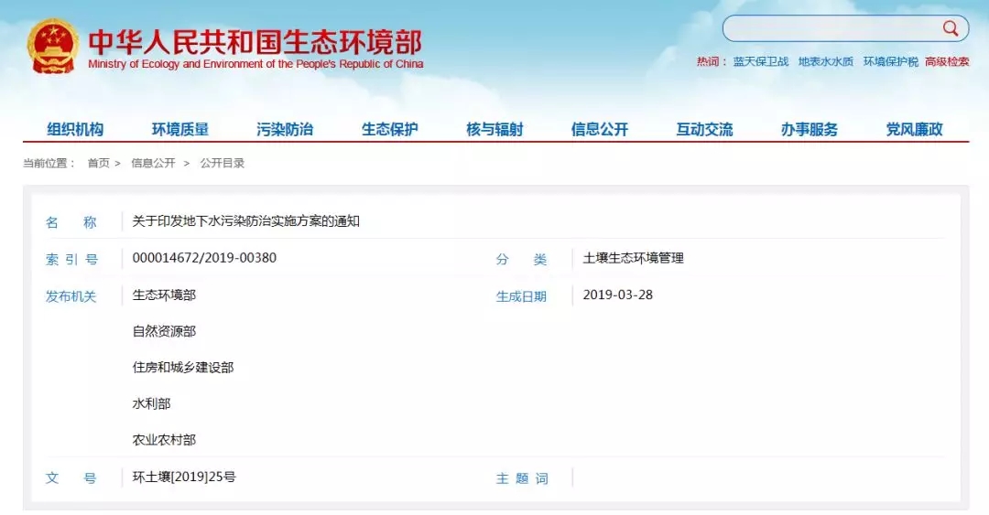Click the 名称 field label
989x515 pixels.
coord(71,222)
